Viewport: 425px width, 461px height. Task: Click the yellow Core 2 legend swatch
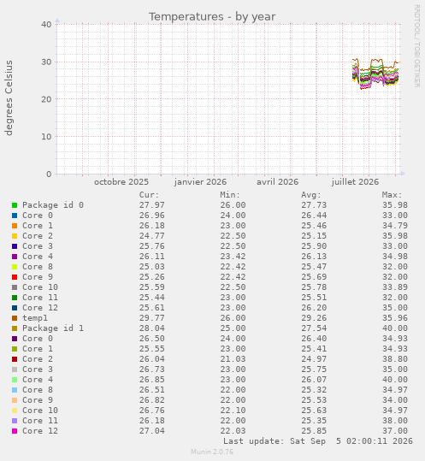tap(15, 236)
